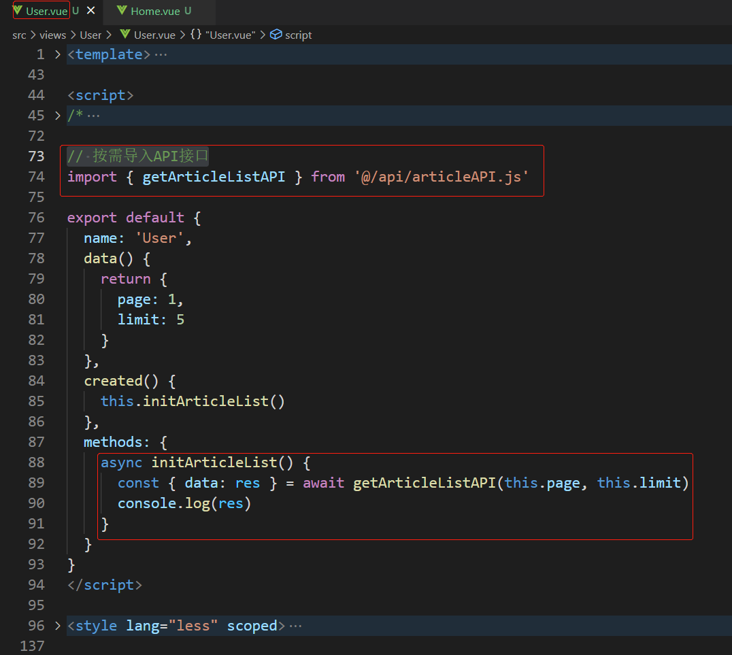Screen dimensions: 732x655
Task: Select 'User' folder in the breadcrumb
Action: pyautogui.click(x=90, y=35)
